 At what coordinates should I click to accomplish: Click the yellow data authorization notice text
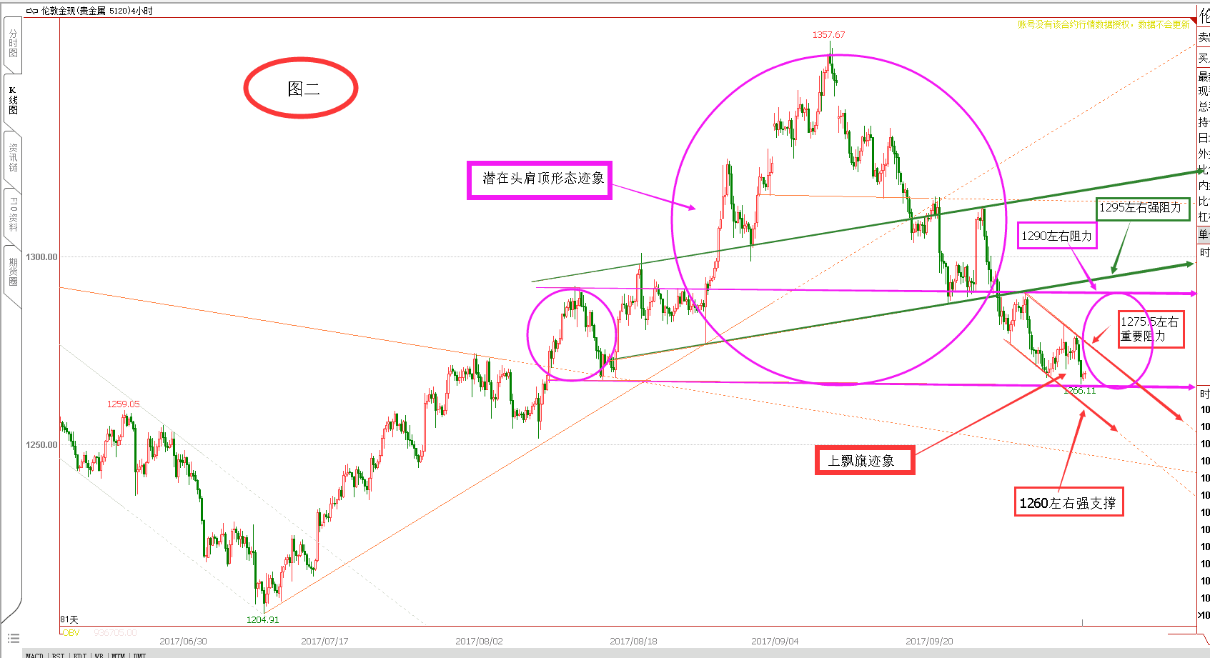1104,24
